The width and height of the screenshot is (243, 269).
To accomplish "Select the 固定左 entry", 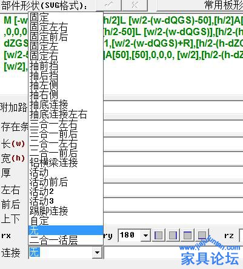I will (65, 46).
